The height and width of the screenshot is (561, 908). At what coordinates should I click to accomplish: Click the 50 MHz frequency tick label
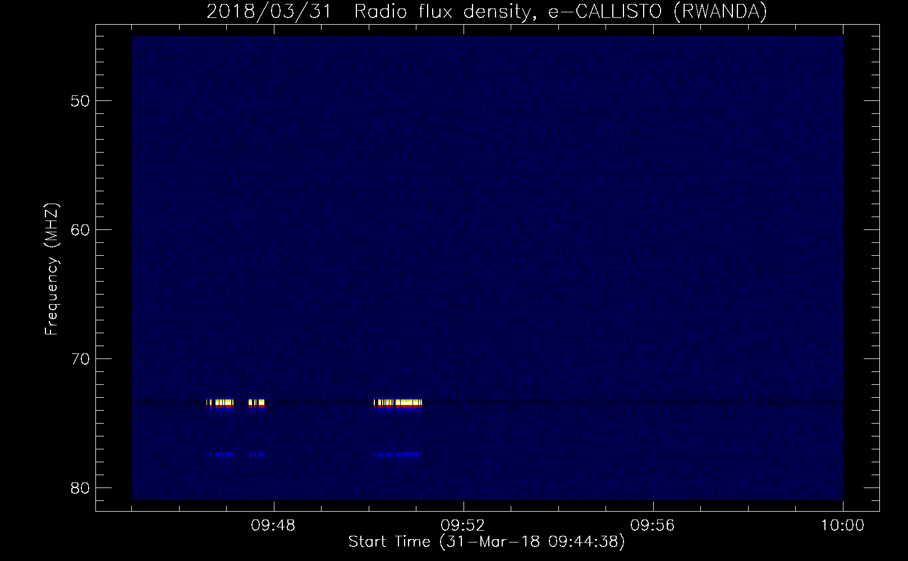(79, 101)
